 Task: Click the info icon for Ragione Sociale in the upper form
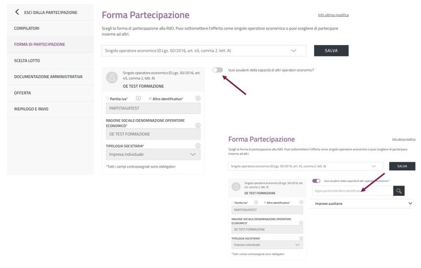click(x=198, y=126)
